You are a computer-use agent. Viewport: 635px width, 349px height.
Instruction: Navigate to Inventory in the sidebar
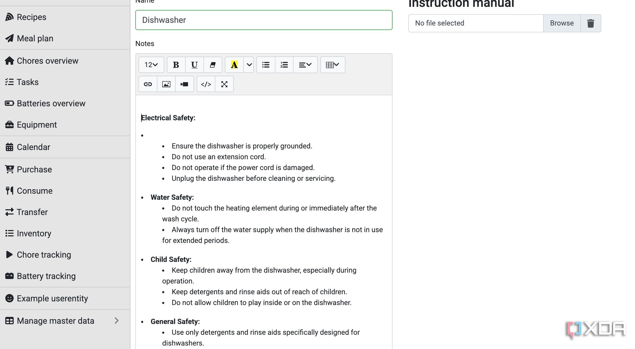pos(65,233)
